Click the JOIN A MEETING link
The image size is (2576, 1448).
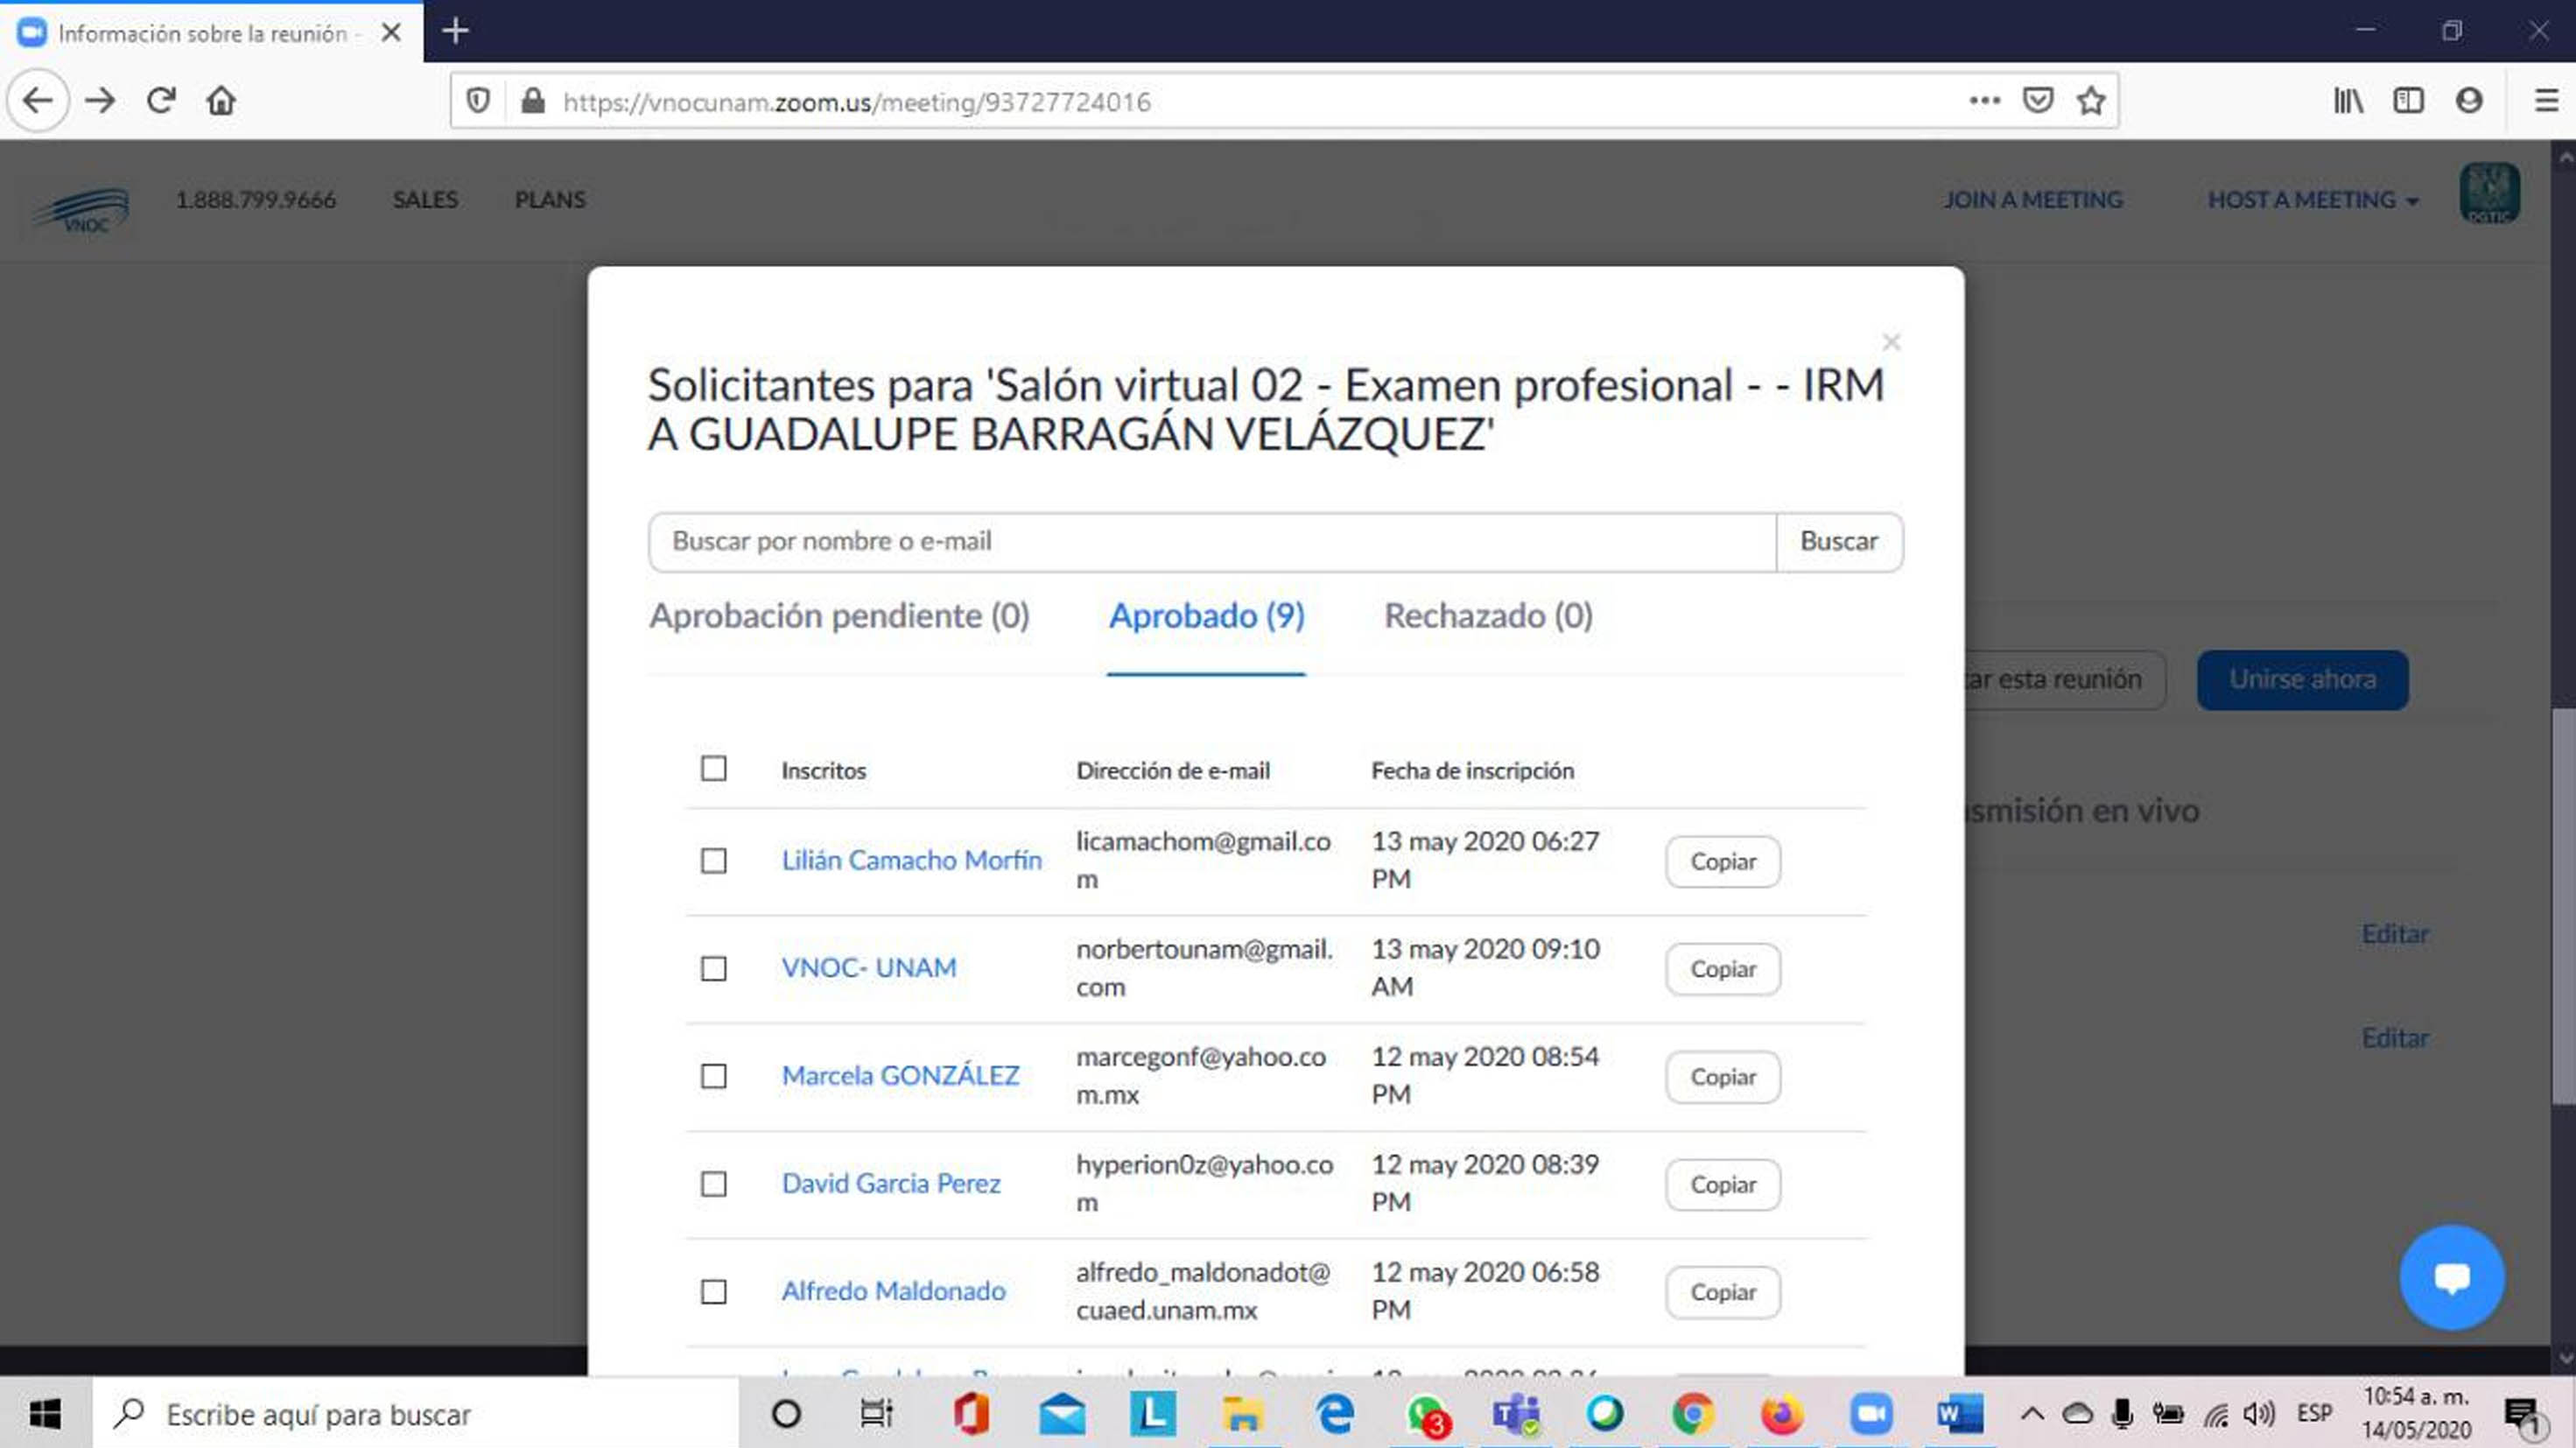[2033, 200]
